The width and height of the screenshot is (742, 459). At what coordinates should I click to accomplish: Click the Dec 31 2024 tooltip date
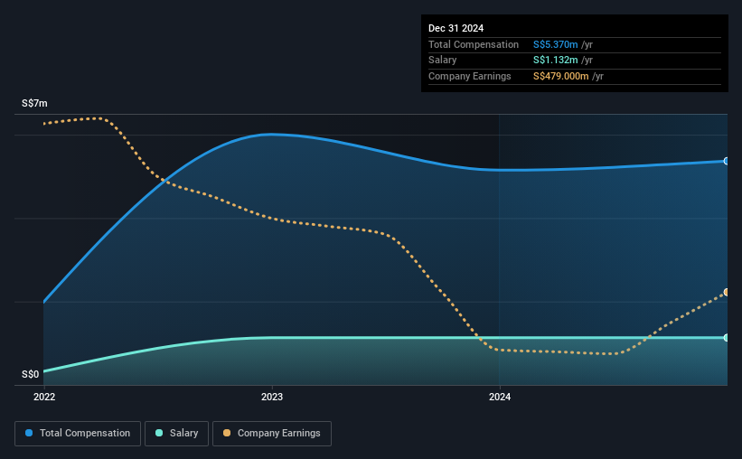[456, 28]
